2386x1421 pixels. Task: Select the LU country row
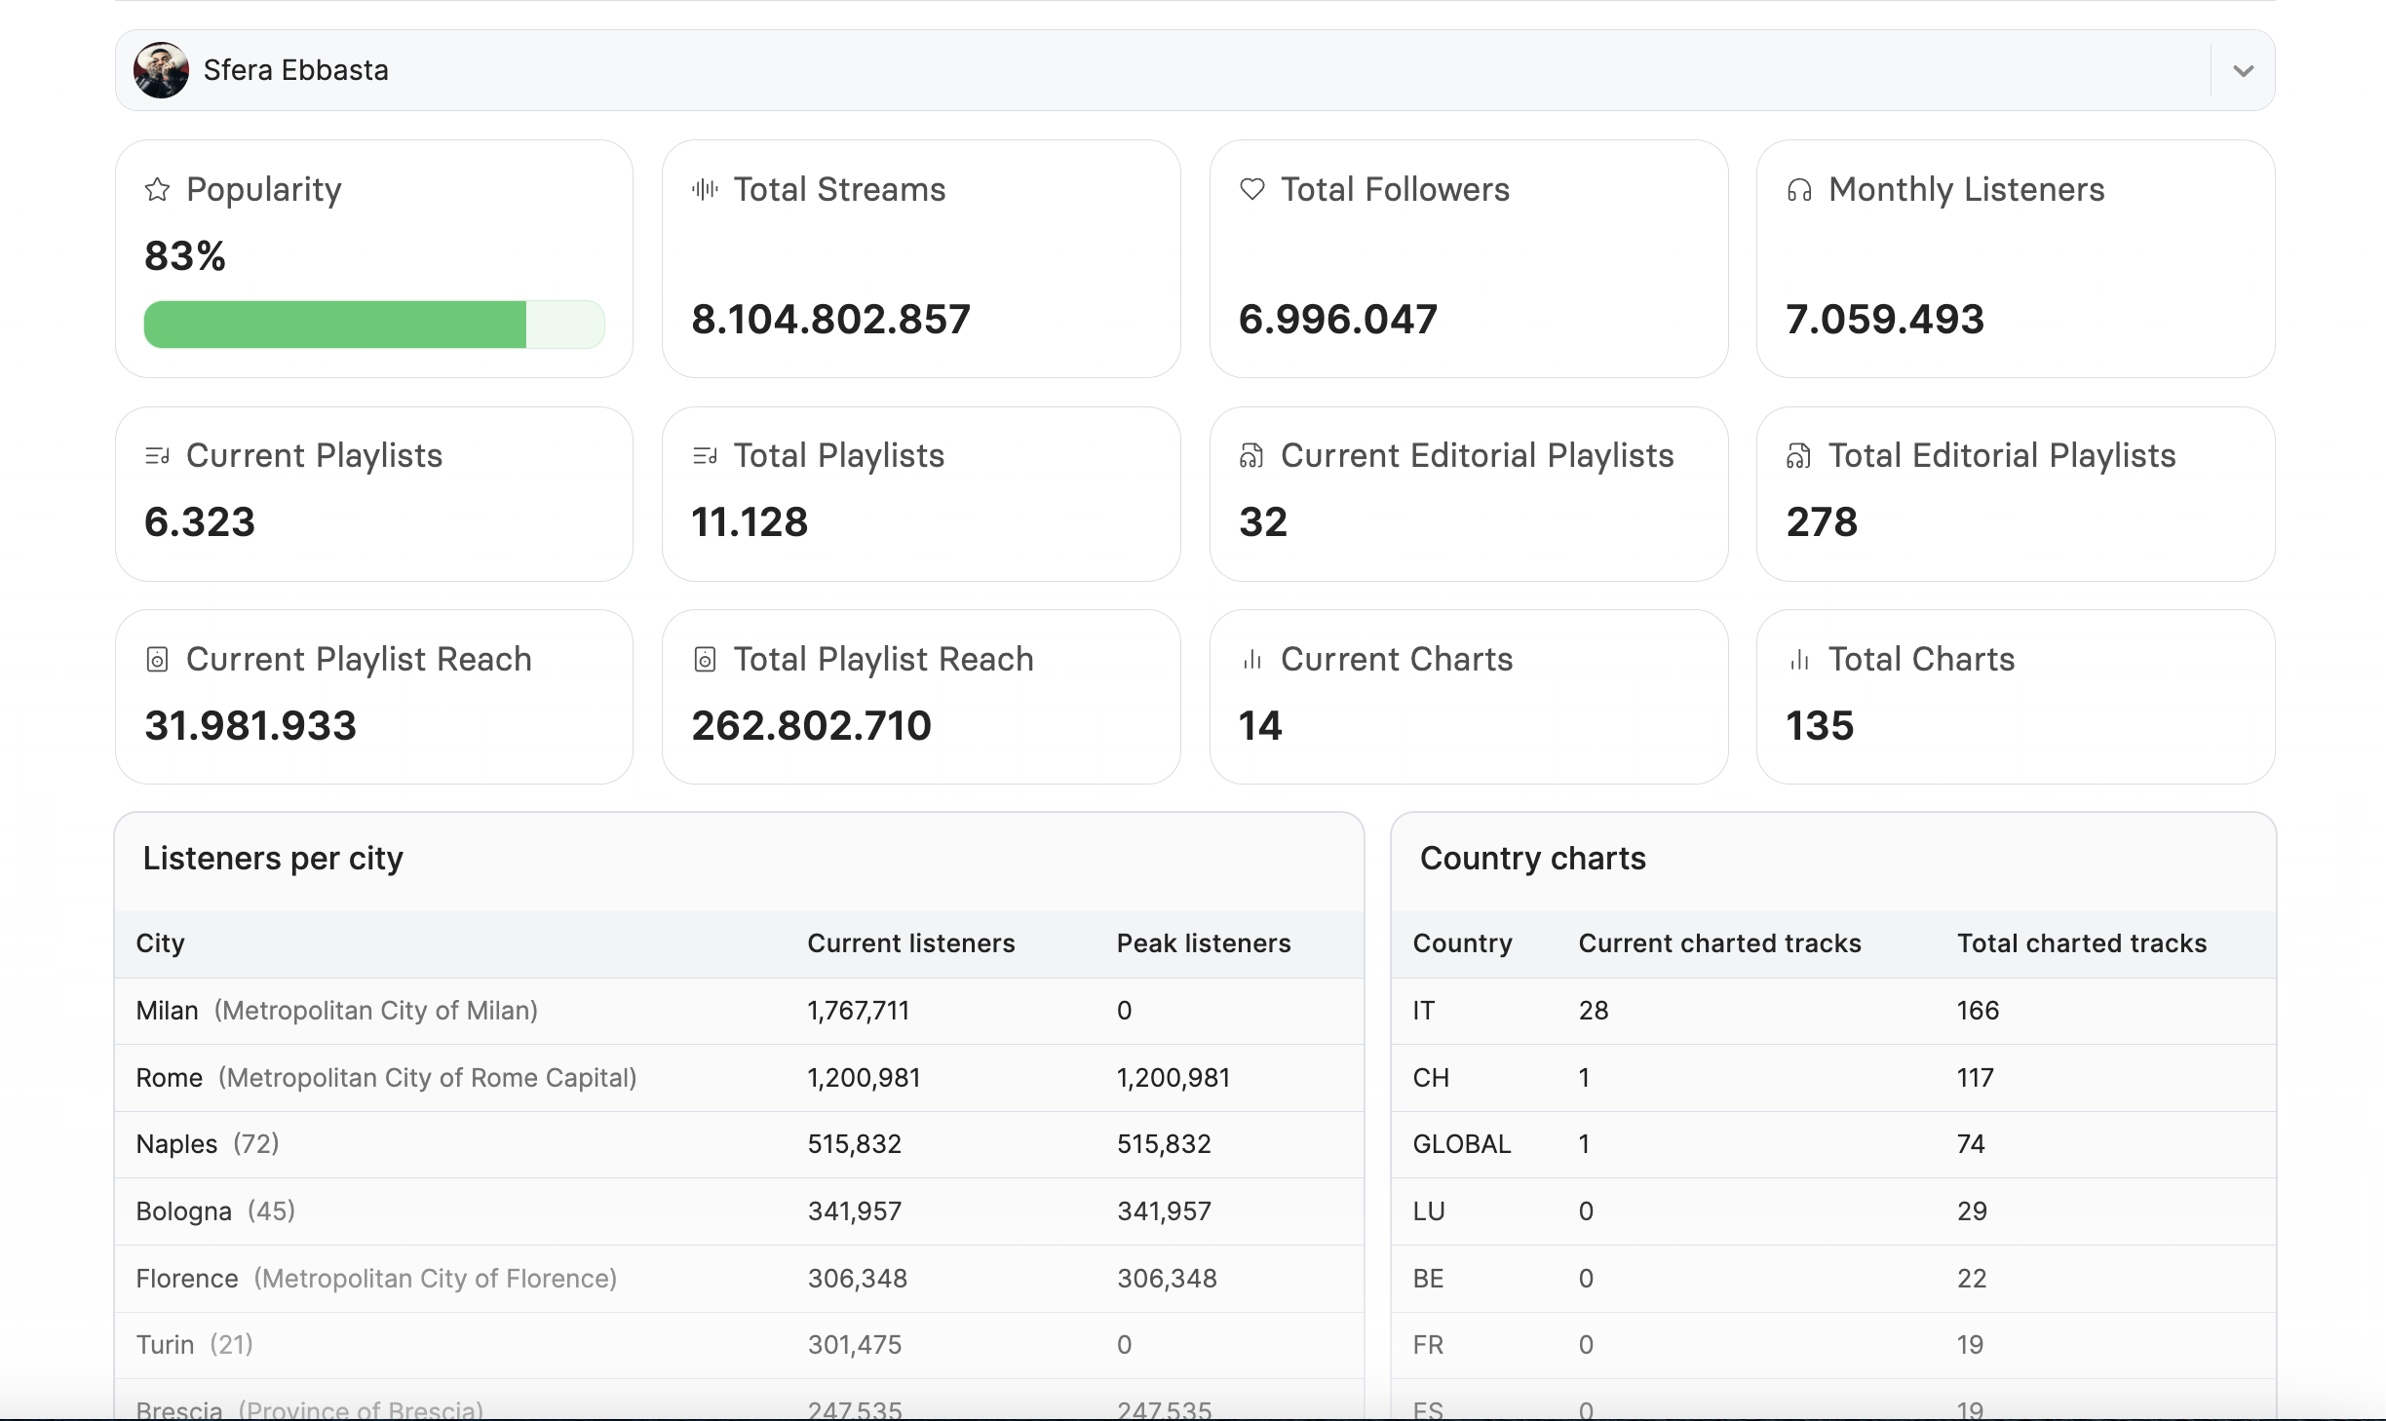[1833, 1211]
